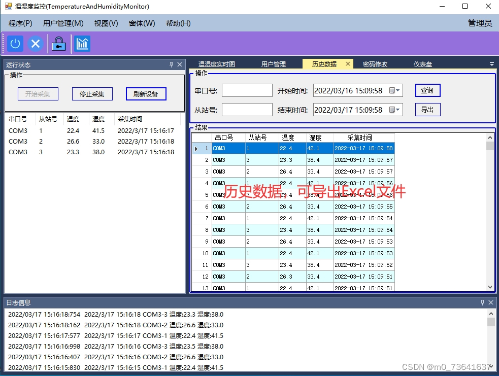Close the 运行状态 panel

[180, 64]
